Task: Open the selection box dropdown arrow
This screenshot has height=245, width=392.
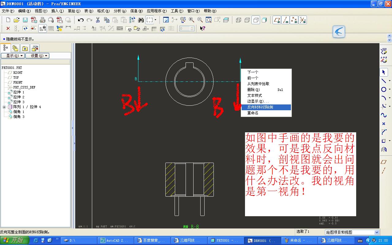Action: click(x=155, y=20)
